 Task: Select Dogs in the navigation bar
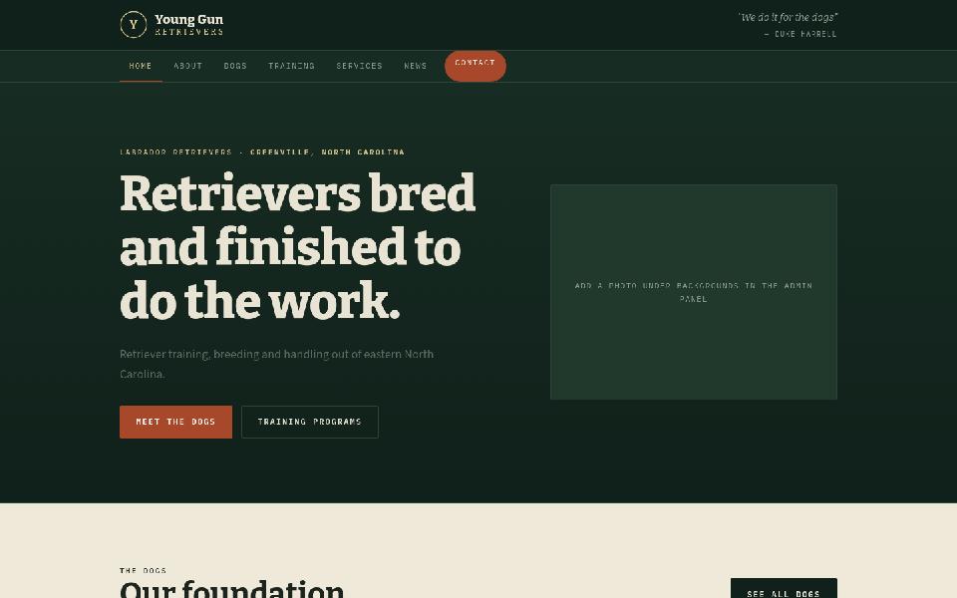[235, 66]
